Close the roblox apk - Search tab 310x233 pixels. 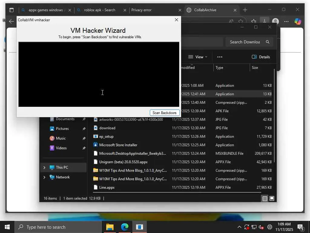125,10
